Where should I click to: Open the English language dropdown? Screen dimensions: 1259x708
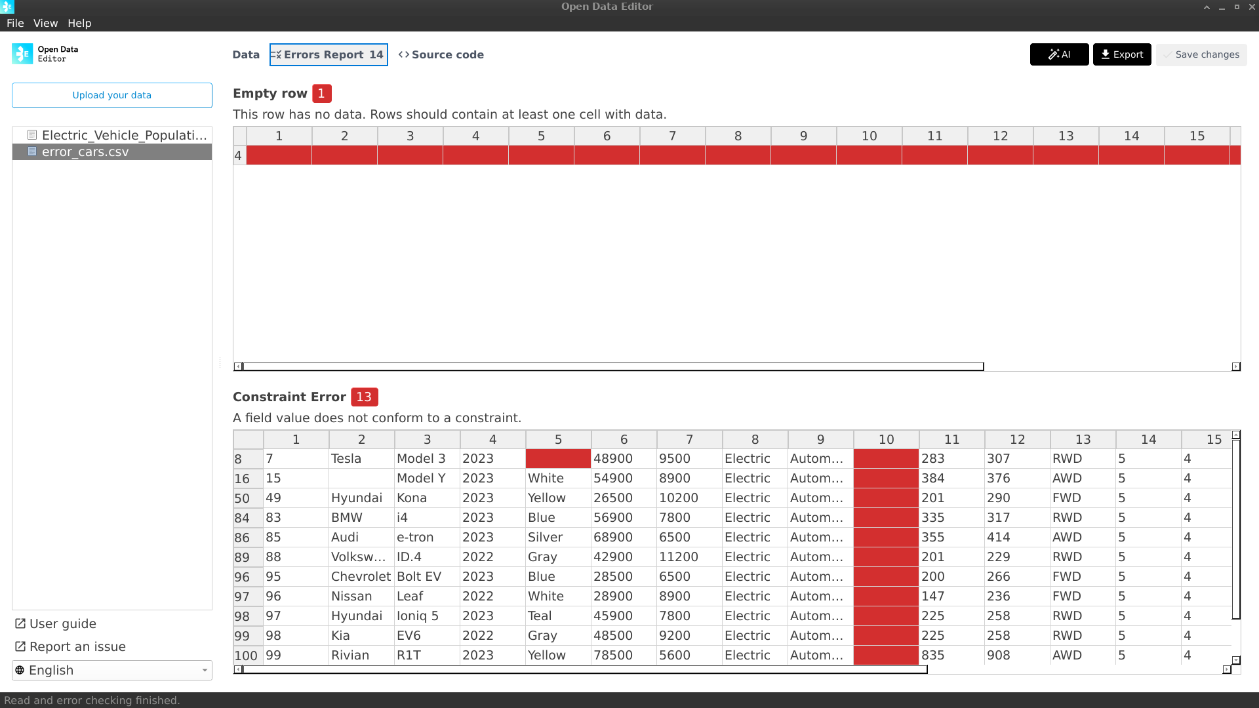point(205,670)
